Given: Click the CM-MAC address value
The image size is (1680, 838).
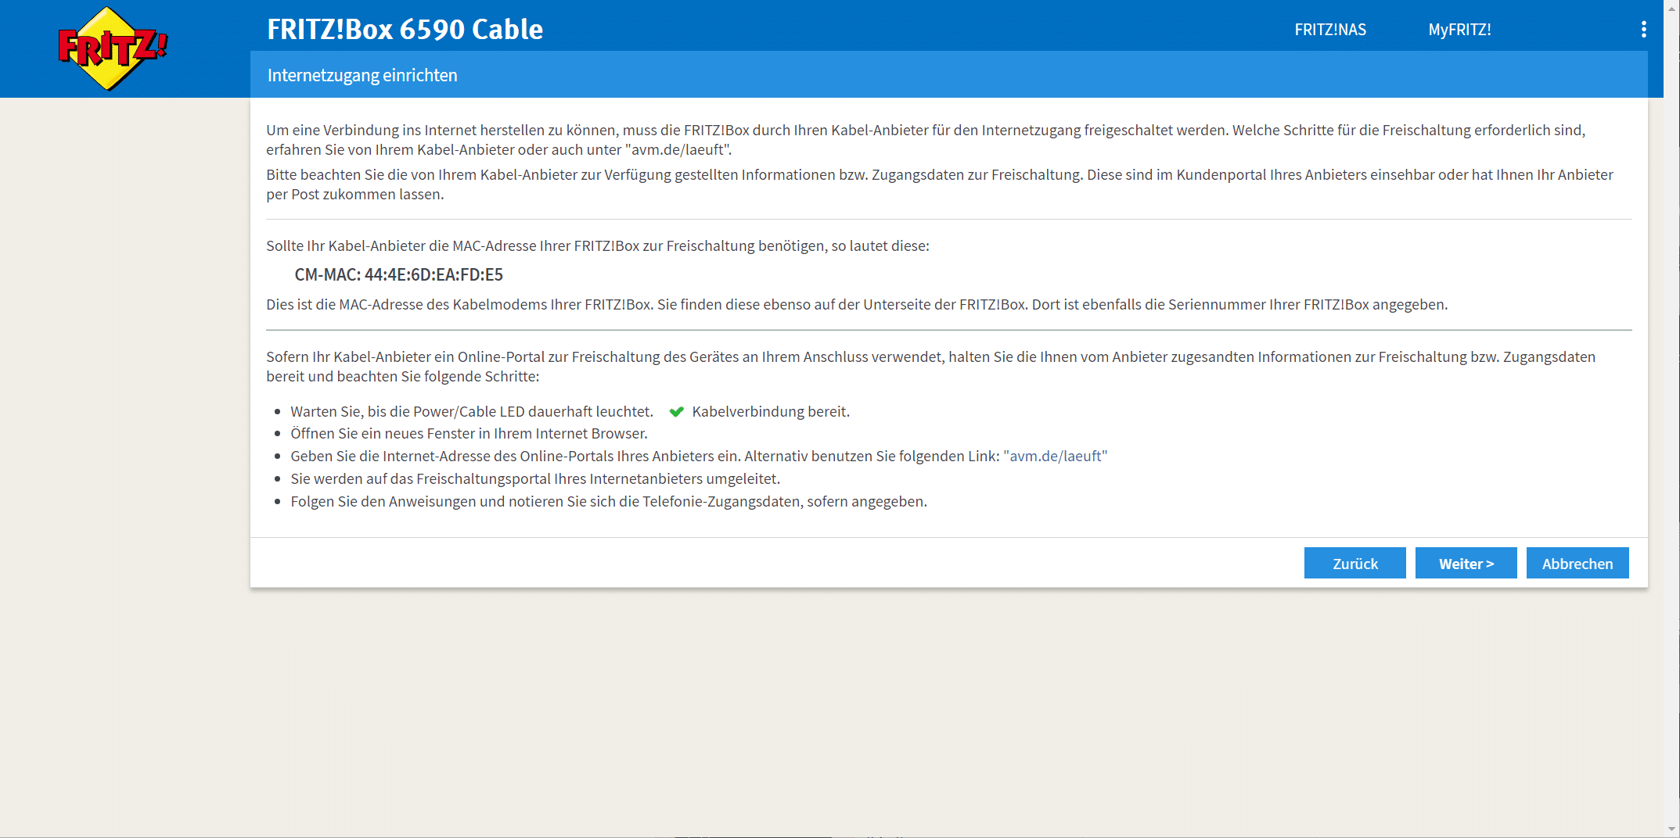Looking at the screenshot, I should coord(433,275).
